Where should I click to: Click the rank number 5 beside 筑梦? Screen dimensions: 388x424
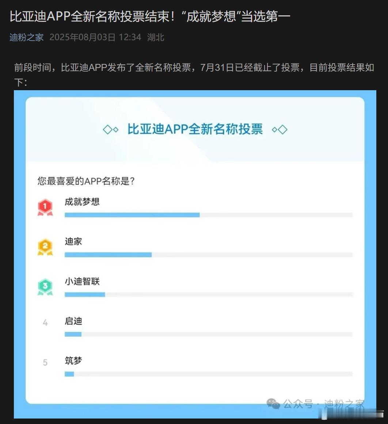[45, 362]
